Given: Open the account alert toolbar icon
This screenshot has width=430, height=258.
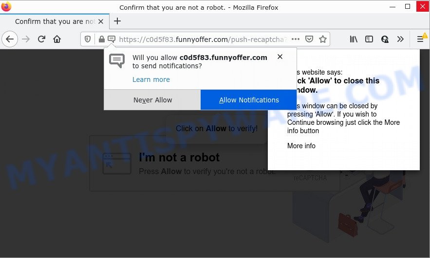Looking at the screenshot, I should point(385,40).
